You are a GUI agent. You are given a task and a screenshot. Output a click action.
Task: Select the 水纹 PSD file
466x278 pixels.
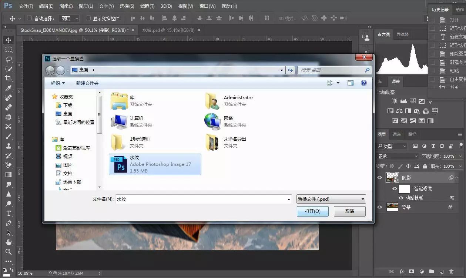tap(155, 164)
